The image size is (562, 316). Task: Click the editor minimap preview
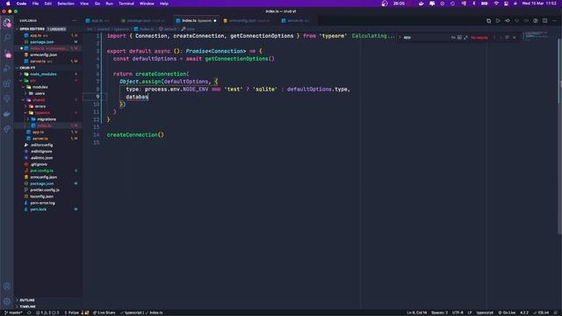point(536,36)
